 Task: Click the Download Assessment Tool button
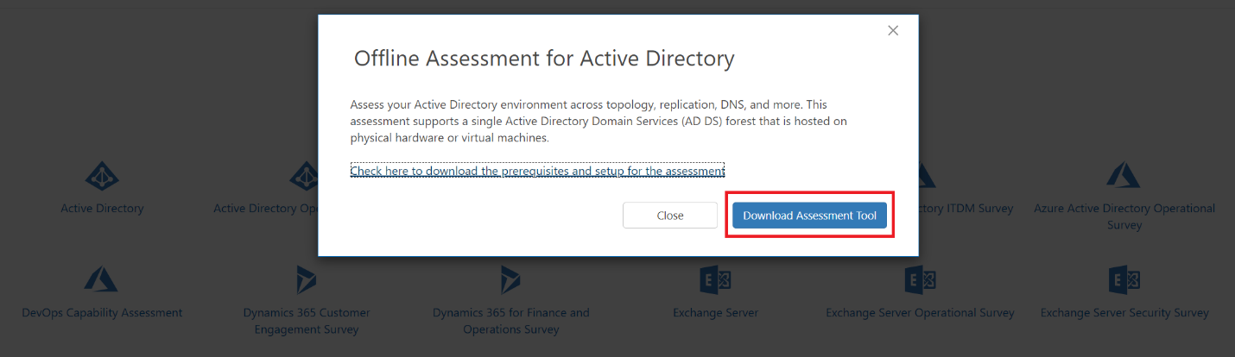point(809,216)
